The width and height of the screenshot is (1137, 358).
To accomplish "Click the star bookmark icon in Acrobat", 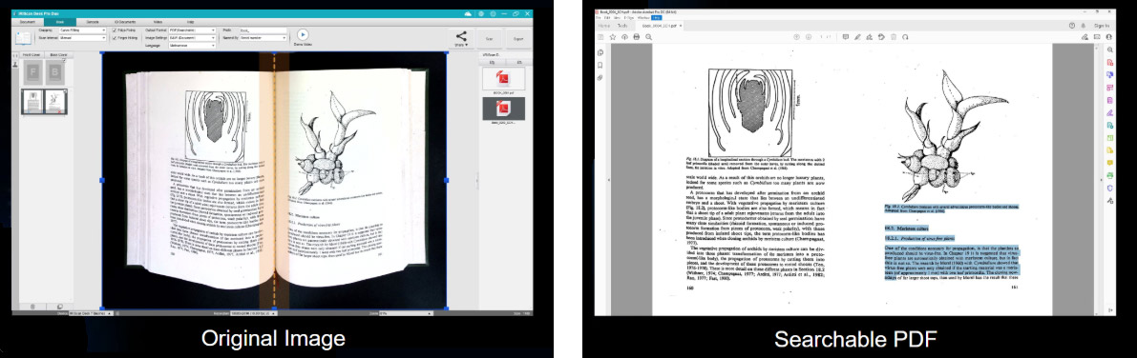I will 613,37.
